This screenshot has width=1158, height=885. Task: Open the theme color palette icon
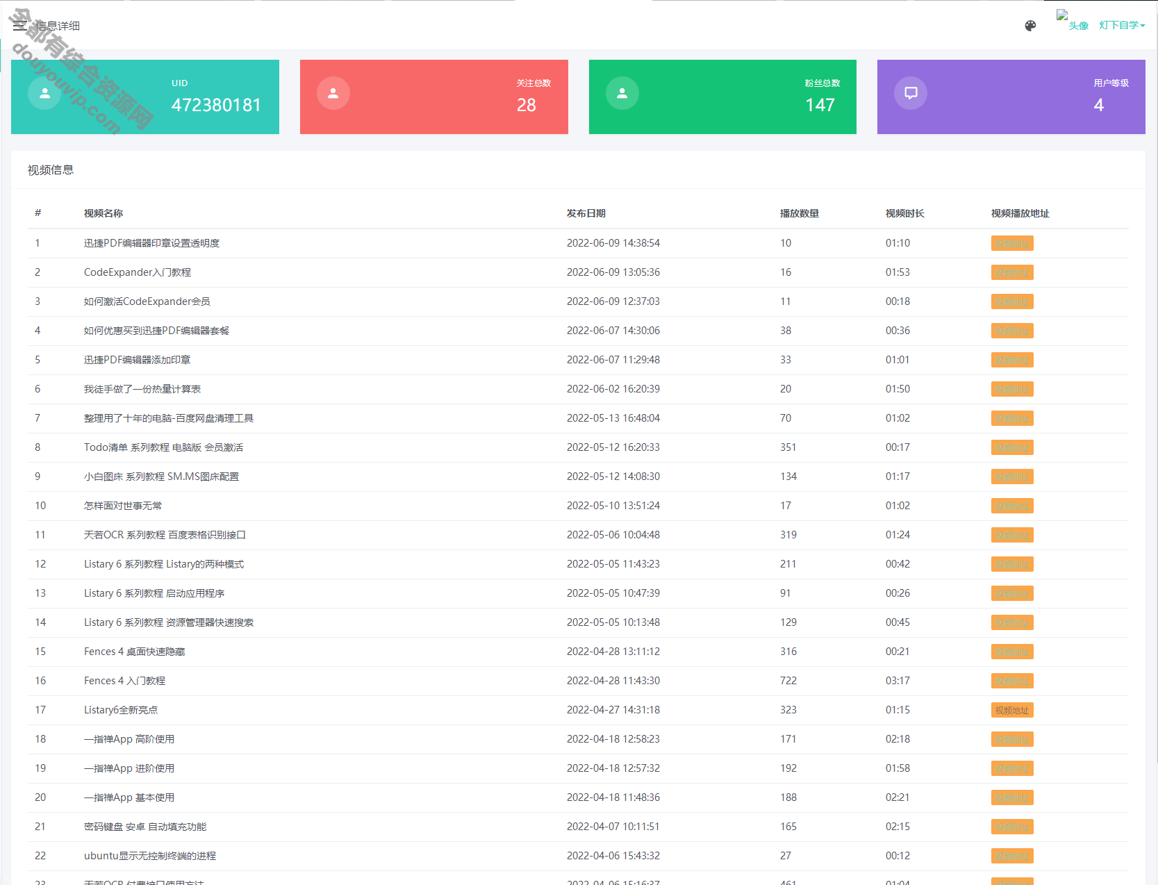coord(1030,26)
